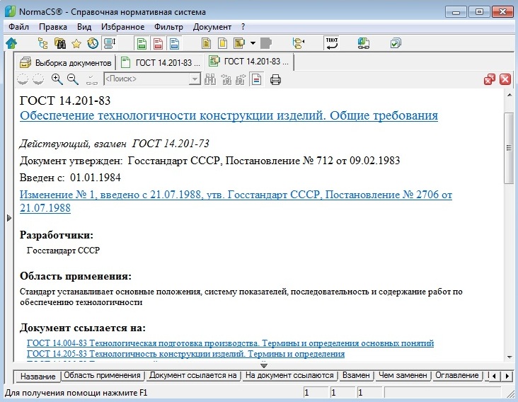Select the Оглавление bottom tab

pyautogui.click(x=457, y=376)
